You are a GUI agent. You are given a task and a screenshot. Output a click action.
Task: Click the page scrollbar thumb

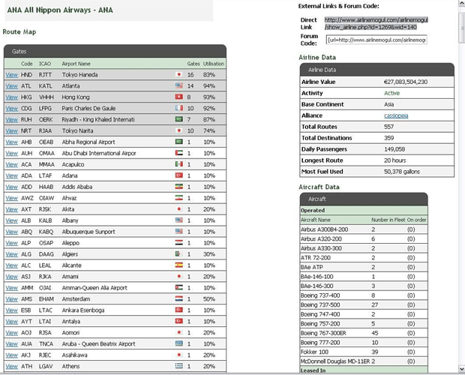(461, 28)
